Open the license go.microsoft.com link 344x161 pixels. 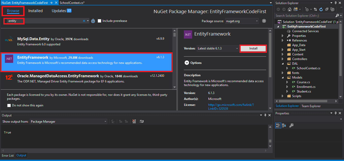tap(231, 107)
